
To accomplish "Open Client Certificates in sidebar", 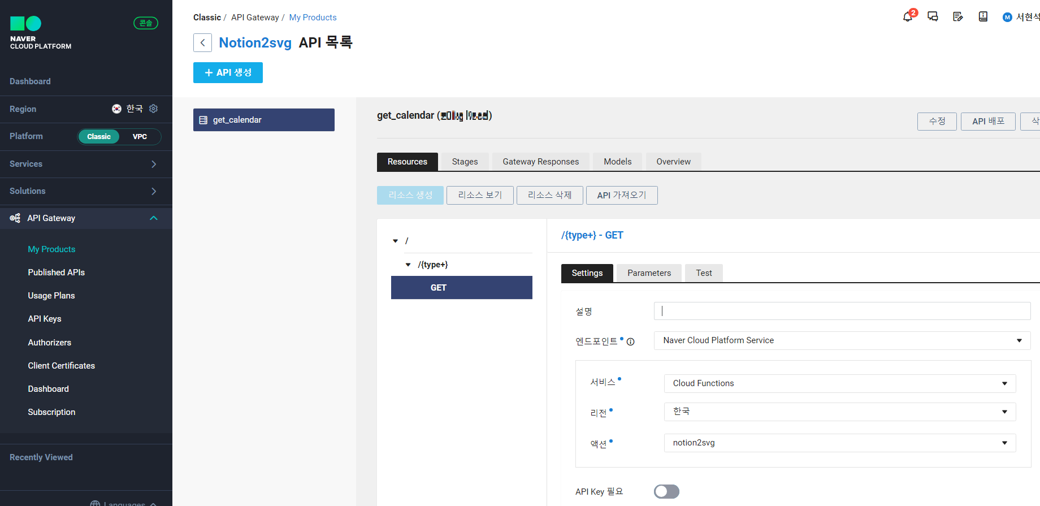I will tap(62, 366).
